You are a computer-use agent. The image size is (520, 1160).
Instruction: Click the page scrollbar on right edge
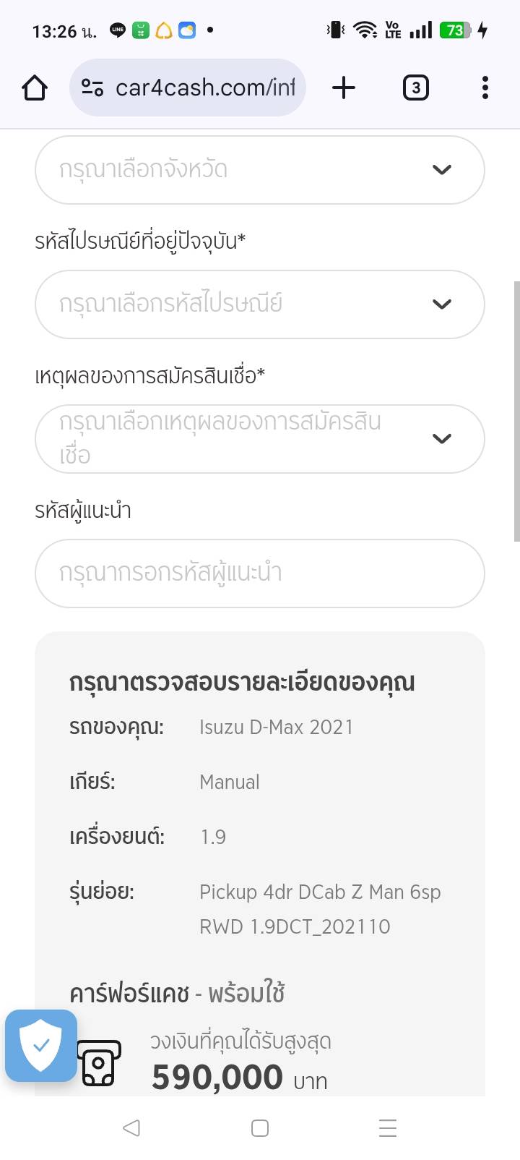pyautogui.click(x=516, y=411)
